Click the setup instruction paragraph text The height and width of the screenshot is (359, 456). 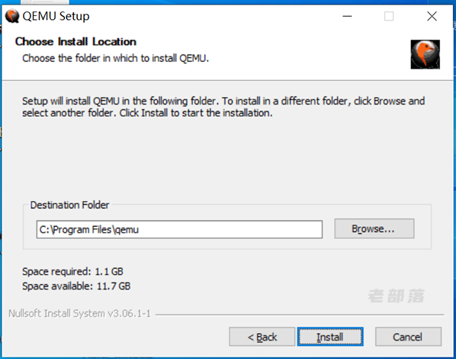pos(223,107)
